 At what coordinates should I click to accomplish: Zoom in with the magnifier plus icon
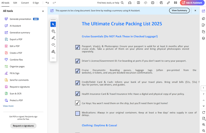pos(203,124)
